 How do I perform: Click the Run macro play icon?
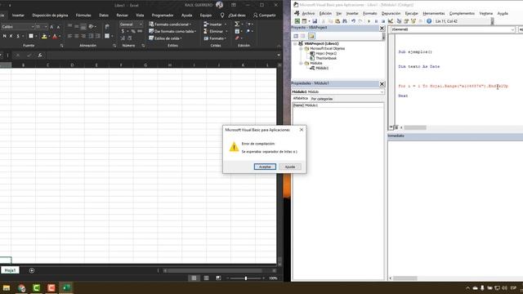[x=369, y=21]
